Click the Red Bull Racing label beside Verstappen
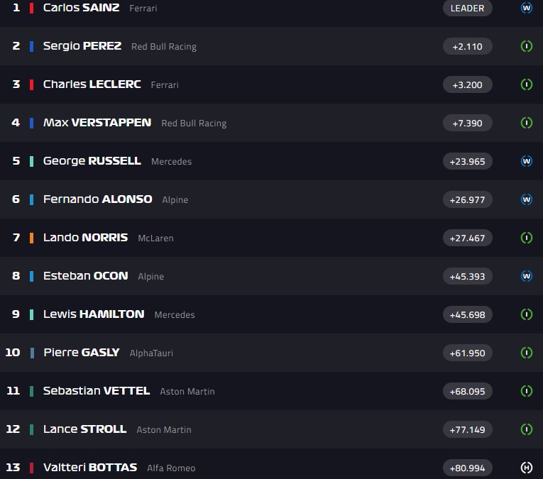 194,123
